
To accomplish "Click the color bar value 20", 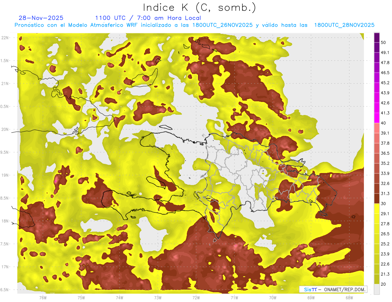I will coord(384,284).
